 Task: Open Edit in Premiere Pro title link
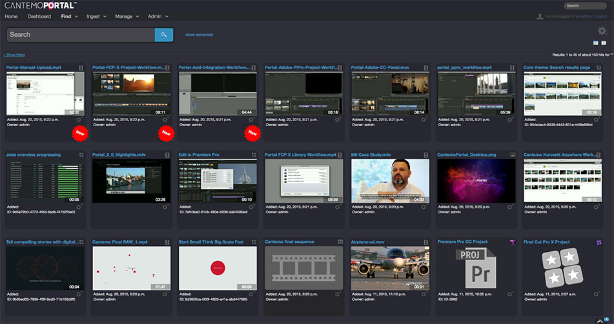(198, 155)
